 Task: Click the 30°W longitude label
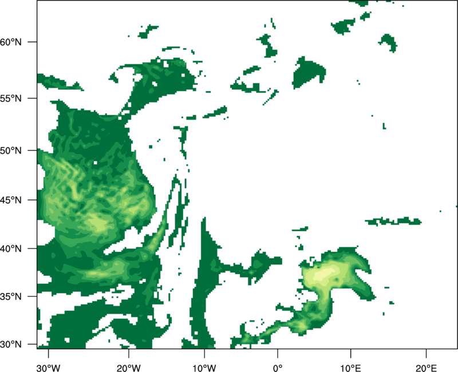[49, 368]
